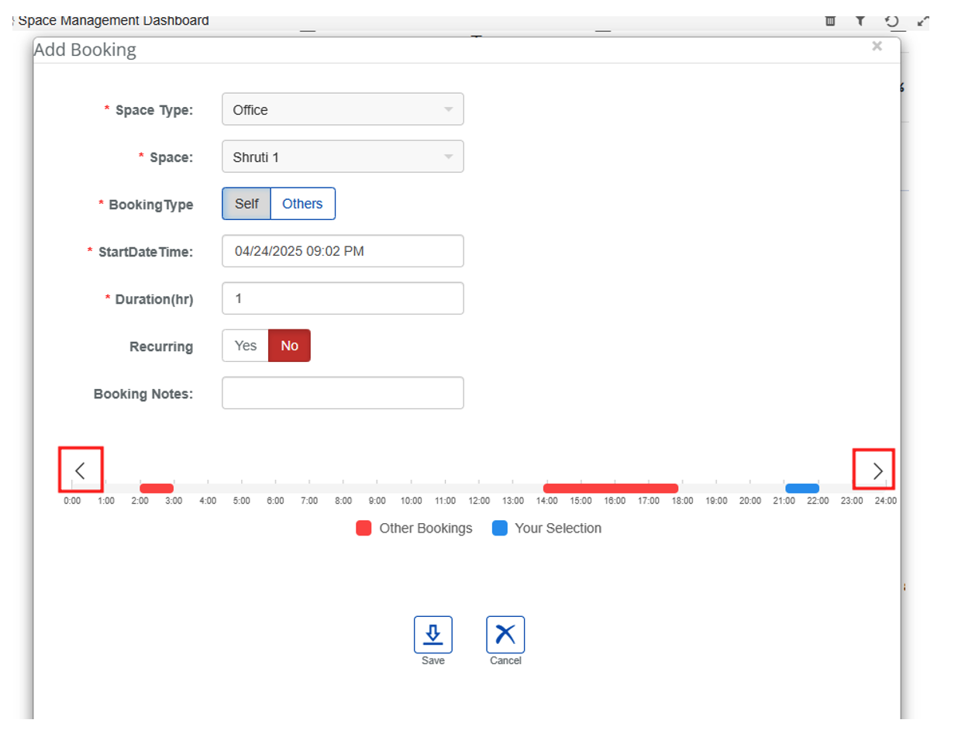The height and width of the screenshot is (744, 958).
Task: Click the blue Your Selection bar on timeline
Action: (801, 488)
